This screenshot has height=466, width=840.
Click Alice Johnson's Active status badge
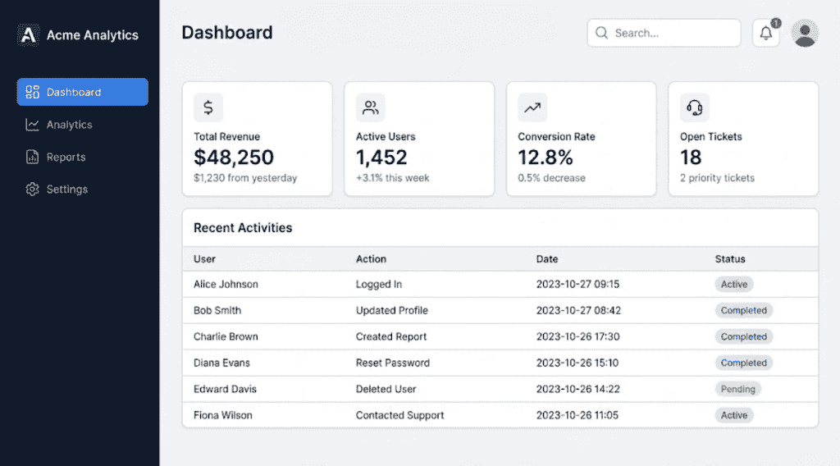734,285
